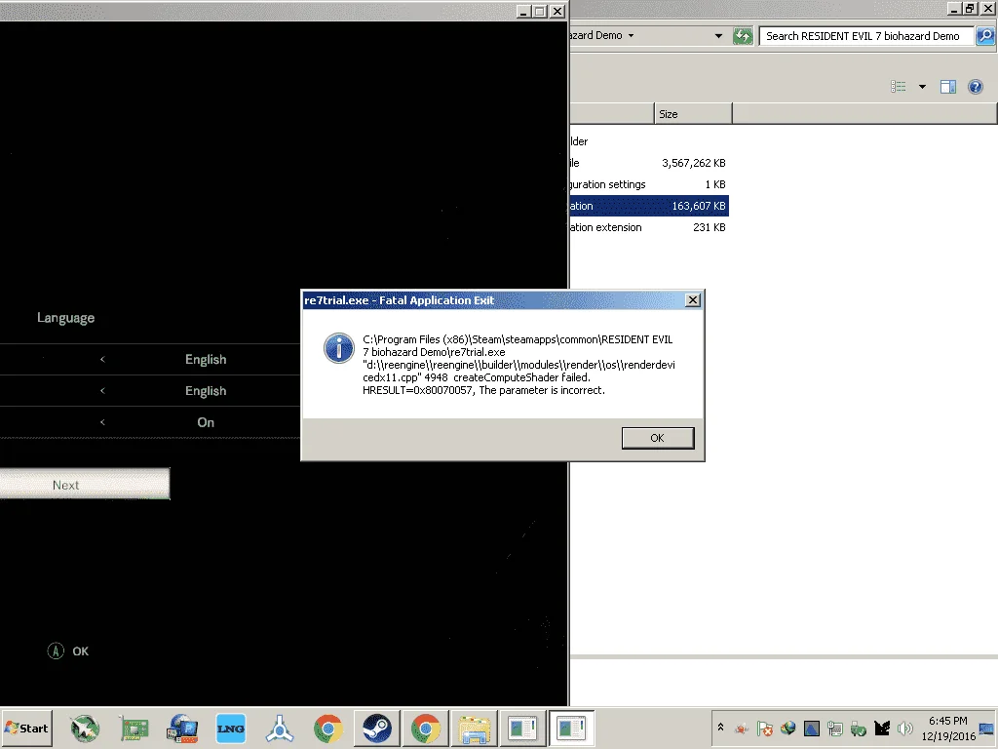Open the view options dropdown arrow
This screenshot has height=749, width=998.
pos(922,87)
